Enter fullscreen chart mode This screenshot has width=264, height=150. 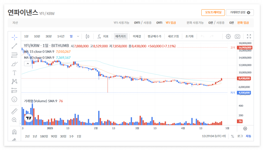click(x=249, y=36)
